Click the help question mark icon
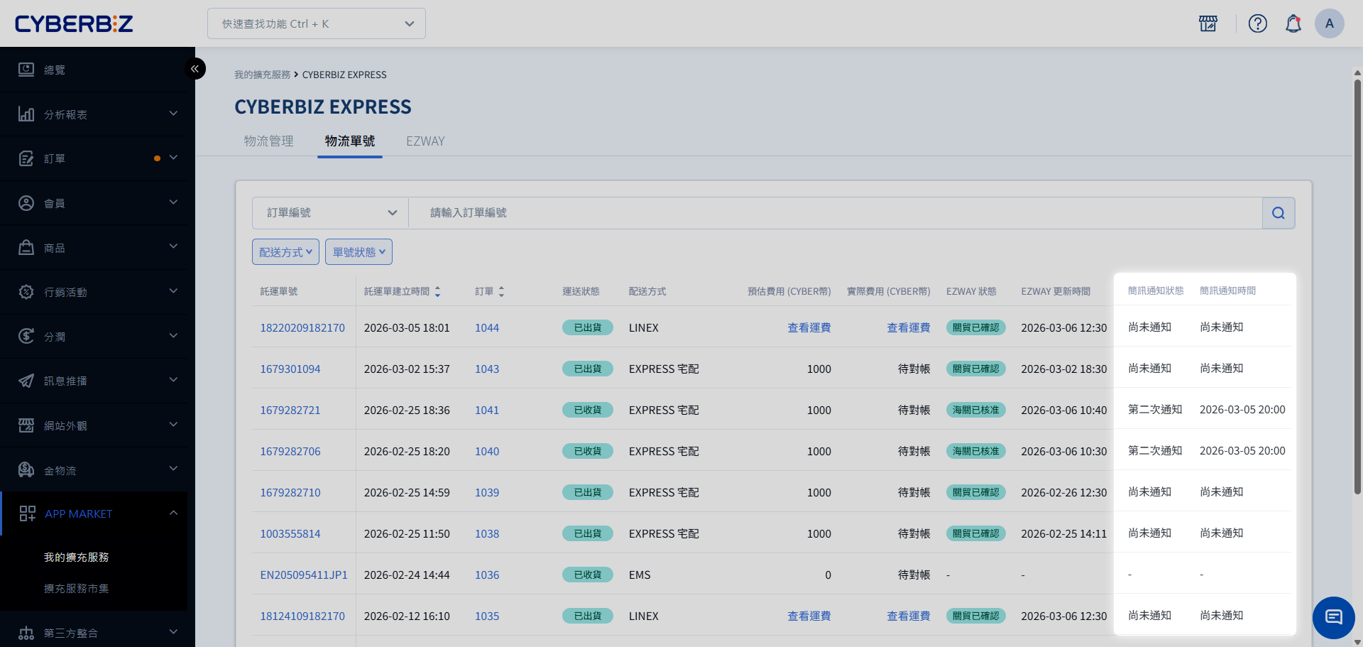 (1257, 23)
